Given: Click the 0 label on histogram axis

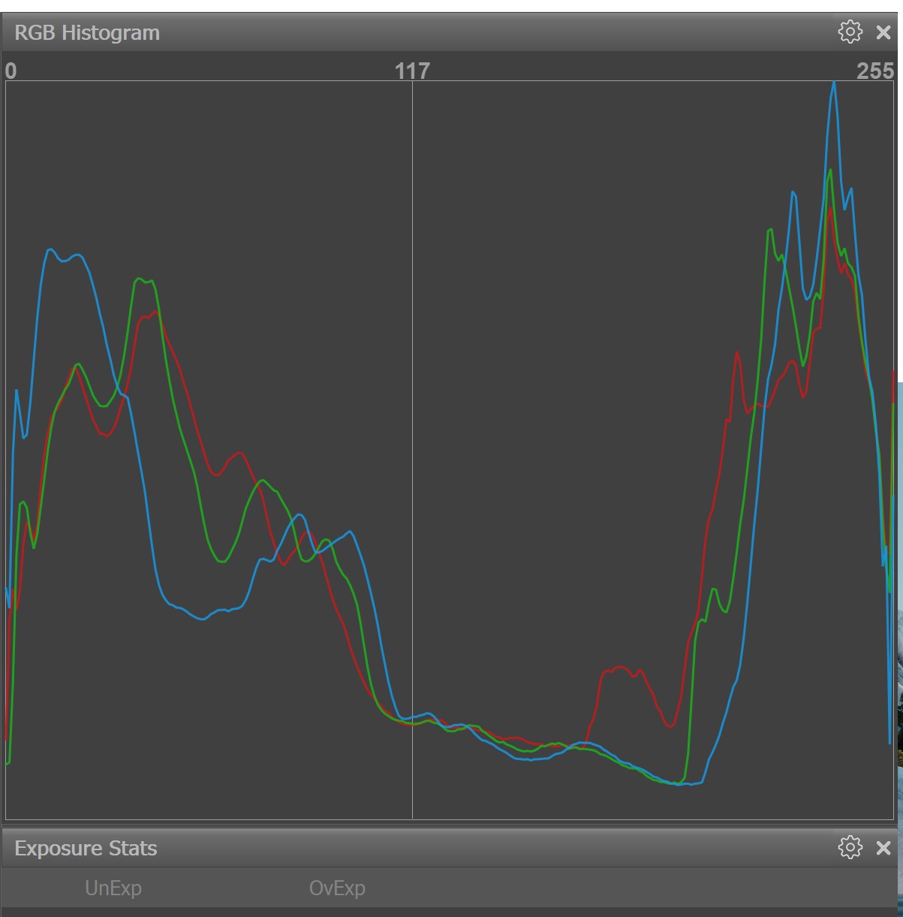Looking at the screenshot, I should [11, 71].
